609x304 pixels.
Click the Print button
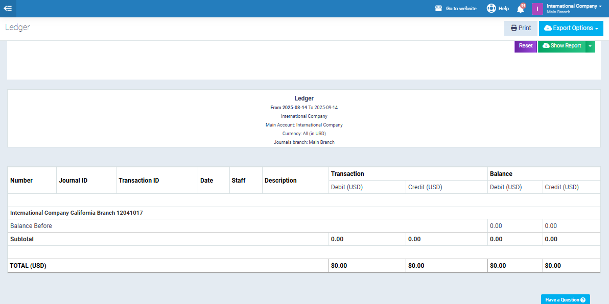tap(521, 29)
